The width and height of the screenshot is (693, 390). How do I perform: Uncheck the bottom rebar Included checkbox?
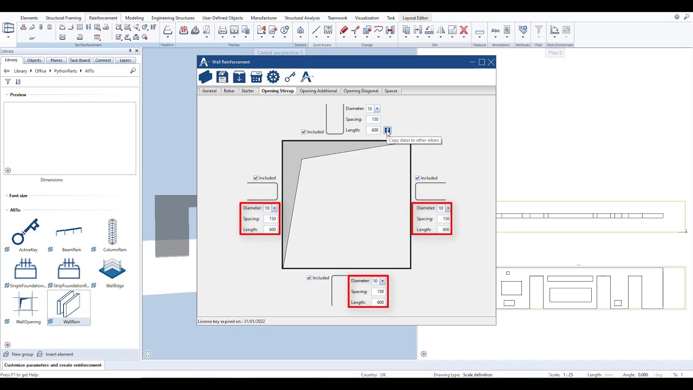(x=309, y=278)
